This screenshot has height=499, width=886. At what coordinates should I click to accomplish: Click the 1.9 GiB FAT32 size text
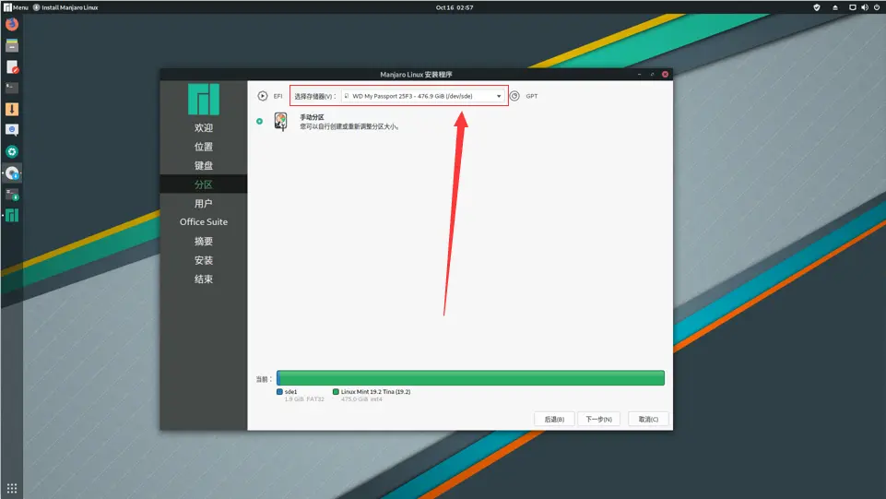304,399
